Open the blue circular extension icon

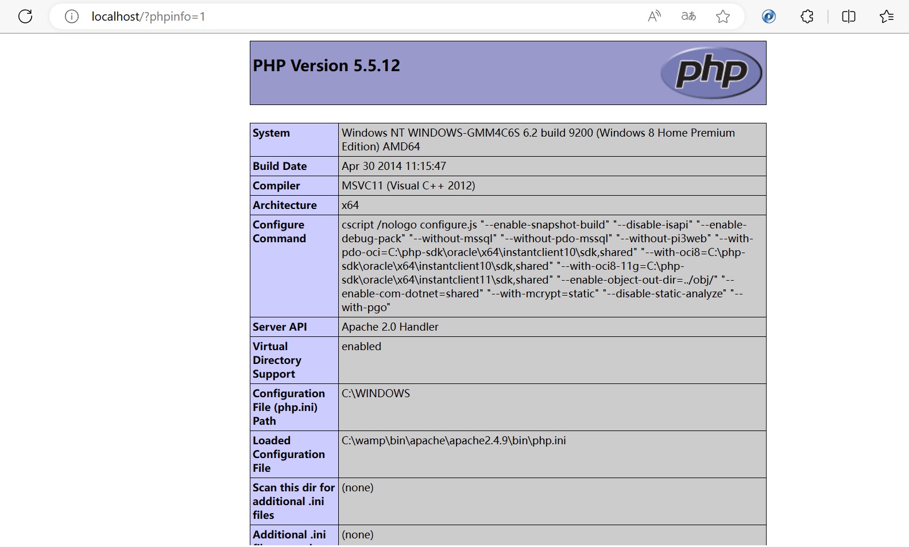point(769,17)
